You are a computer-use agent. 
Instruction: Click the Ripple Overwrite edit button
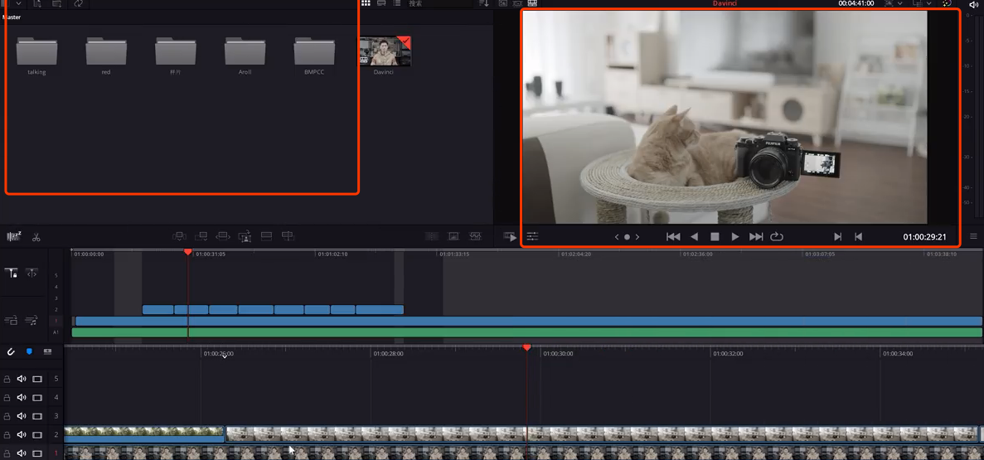point(223,236)
